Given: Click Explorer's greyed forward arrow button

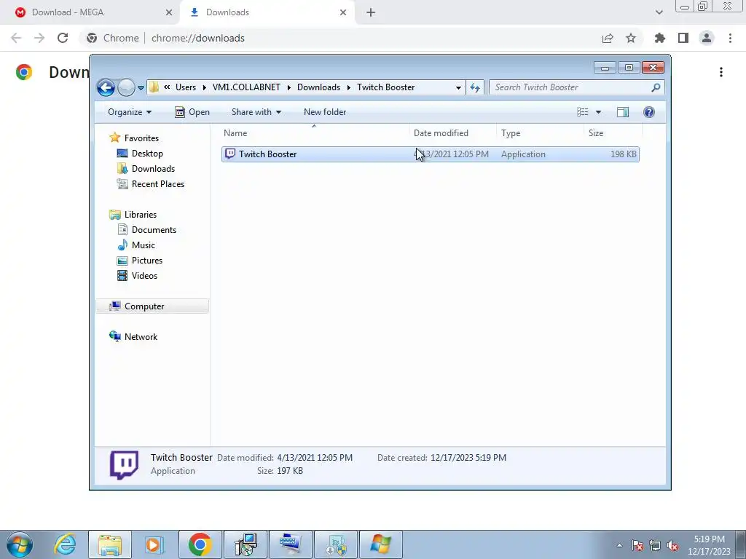Looking at the screenshot, I should point(126,87).
